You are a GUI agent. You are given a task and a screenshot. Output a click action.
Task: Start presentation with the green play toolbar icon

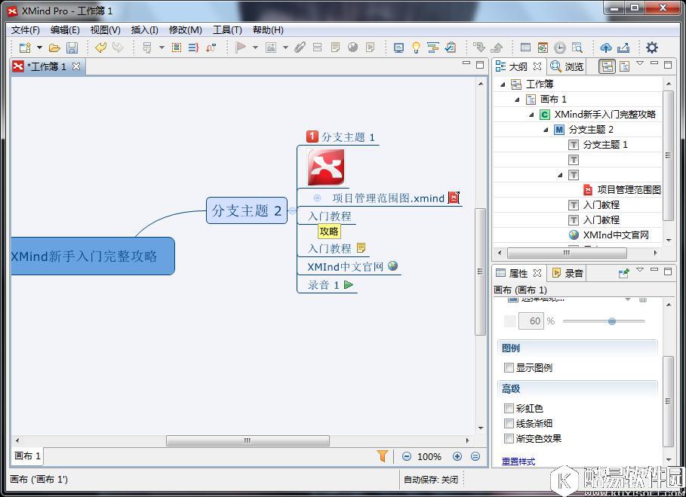(x=240, y=47)
